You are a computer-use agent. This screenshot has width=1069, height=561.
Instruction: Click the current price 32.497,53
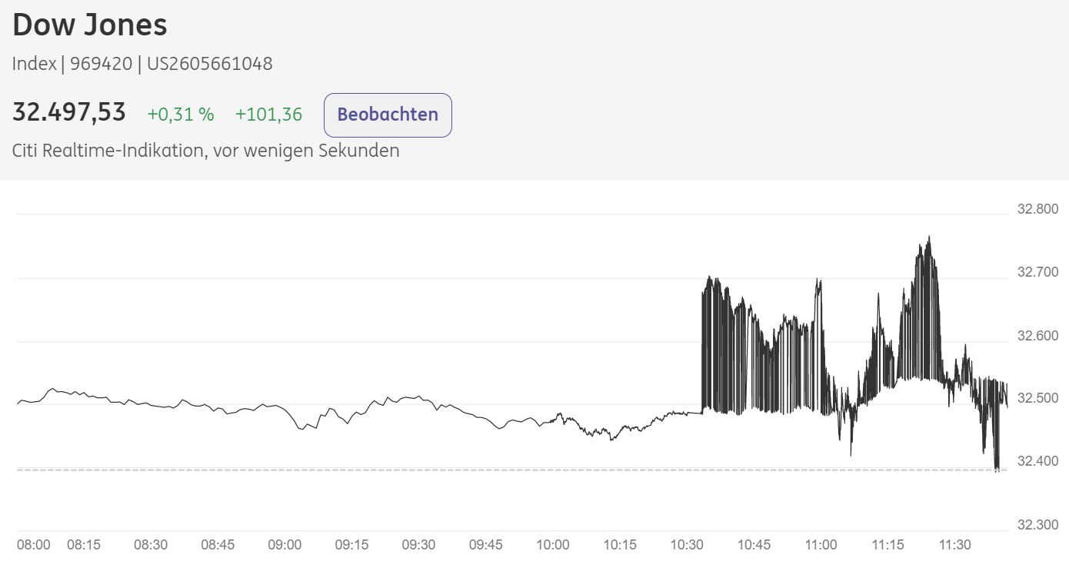point(69,111)
